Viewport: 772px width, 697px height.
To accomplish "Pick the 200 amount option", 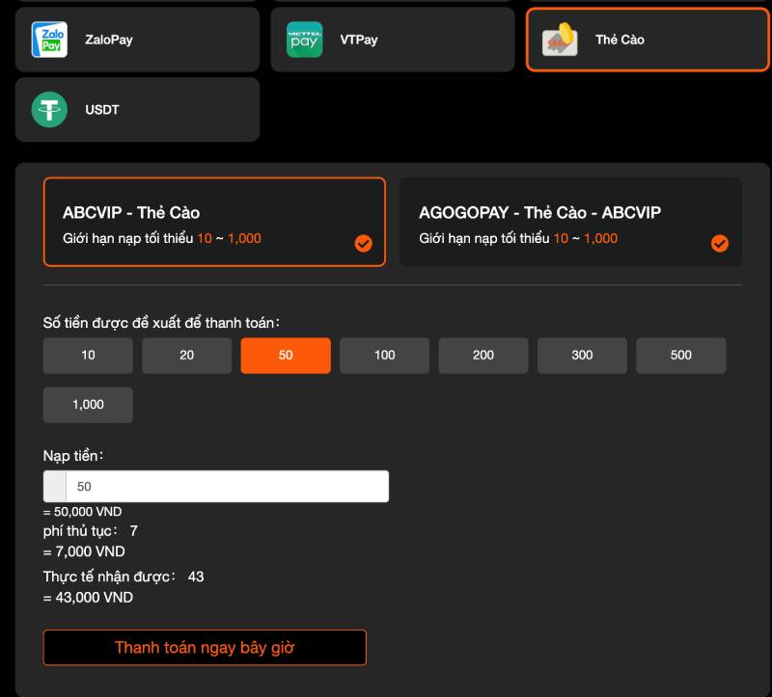I will pos(483,356).
